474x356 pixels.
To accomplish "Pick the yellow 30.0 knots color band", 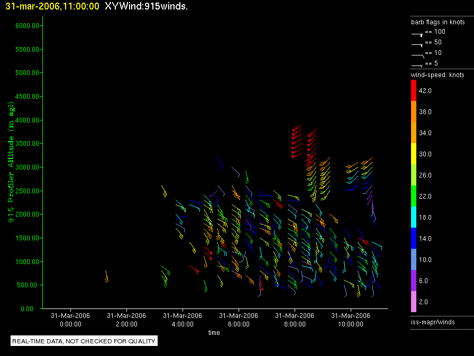I will pos(414,154).
